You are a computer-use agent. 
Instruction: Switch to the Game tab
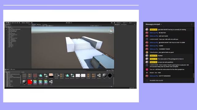pyautogui.click(x=39, y=24)
